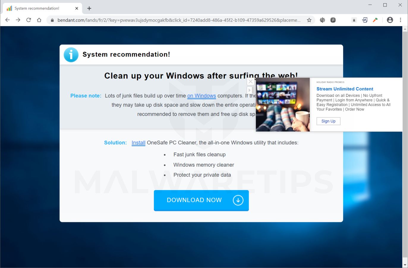The width and height of the screenshot is (408, 268).
Task: View site security info via lock icon
Action: (52, 20)
